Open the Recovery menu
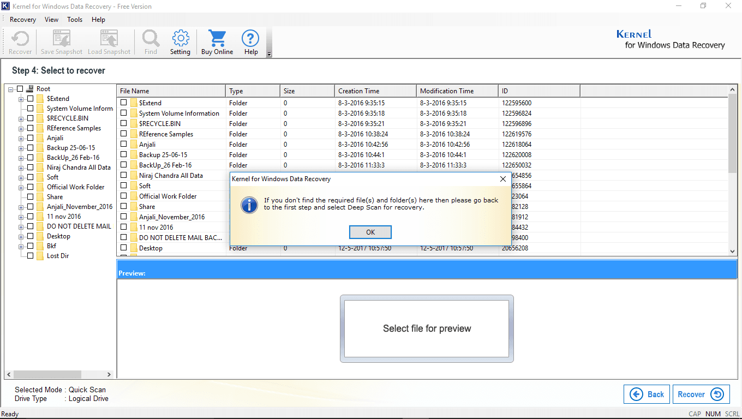The image size is (742, 419). 23,20
